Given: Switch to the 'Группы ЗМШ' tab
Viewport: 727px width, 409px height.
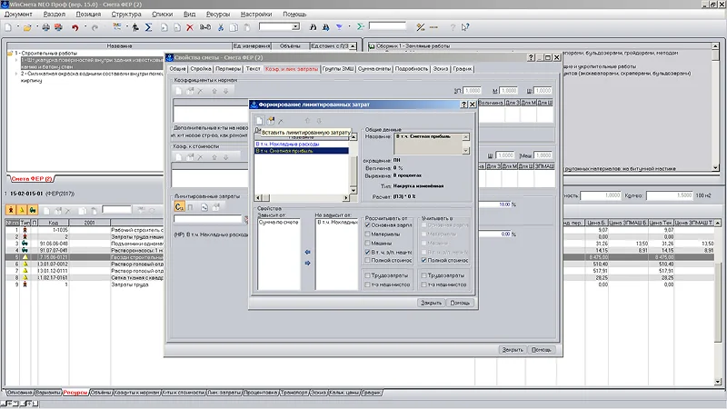Looking at the screenshot, I should (x=337, y=69).
